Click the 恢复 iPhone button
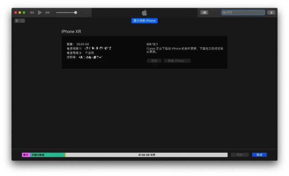The height and width of the screenshot is (176, 289). [177, 61]
